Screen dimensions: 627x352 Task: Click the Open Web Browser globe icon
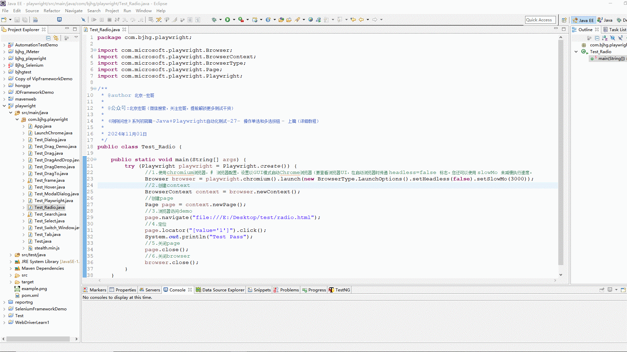310,20
